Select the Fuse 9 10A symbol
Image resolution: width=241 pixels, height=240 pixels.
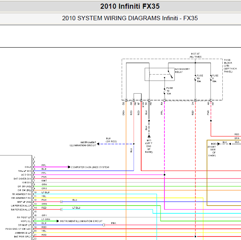211,78
